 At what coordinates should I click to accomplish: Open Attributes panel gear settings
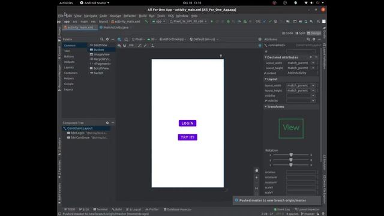point(314,39)
